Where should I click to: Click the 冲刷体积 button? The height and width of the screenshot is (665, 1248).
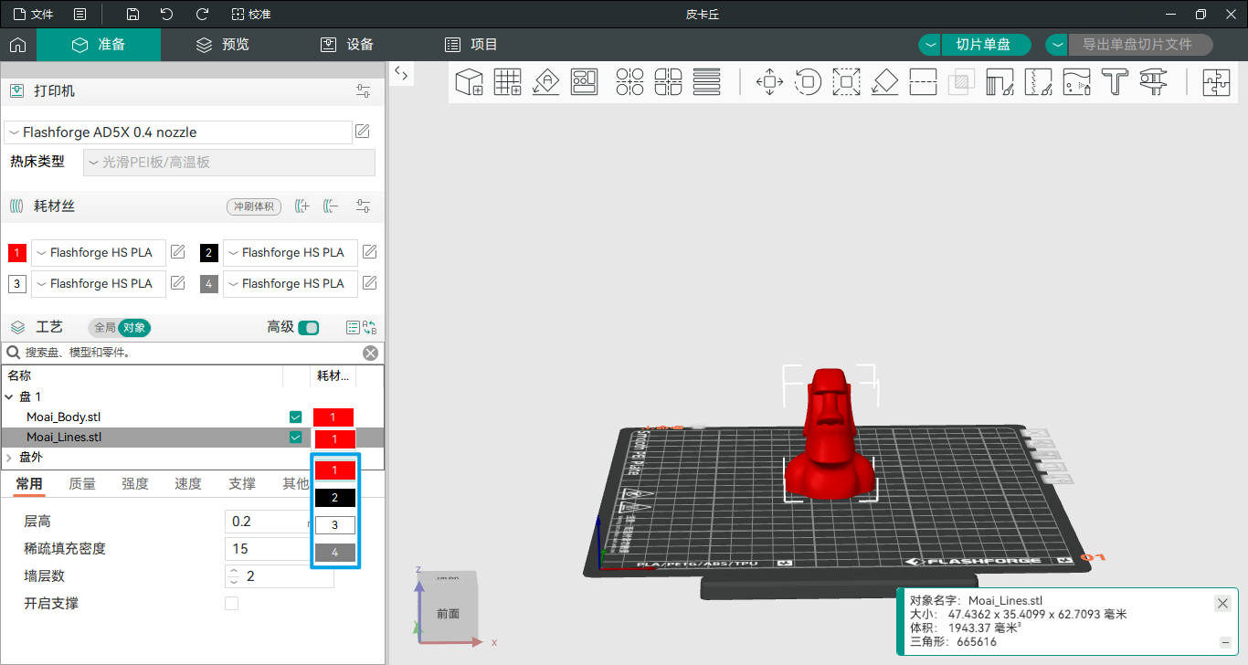pyautogui.click(x=254, y=206)
